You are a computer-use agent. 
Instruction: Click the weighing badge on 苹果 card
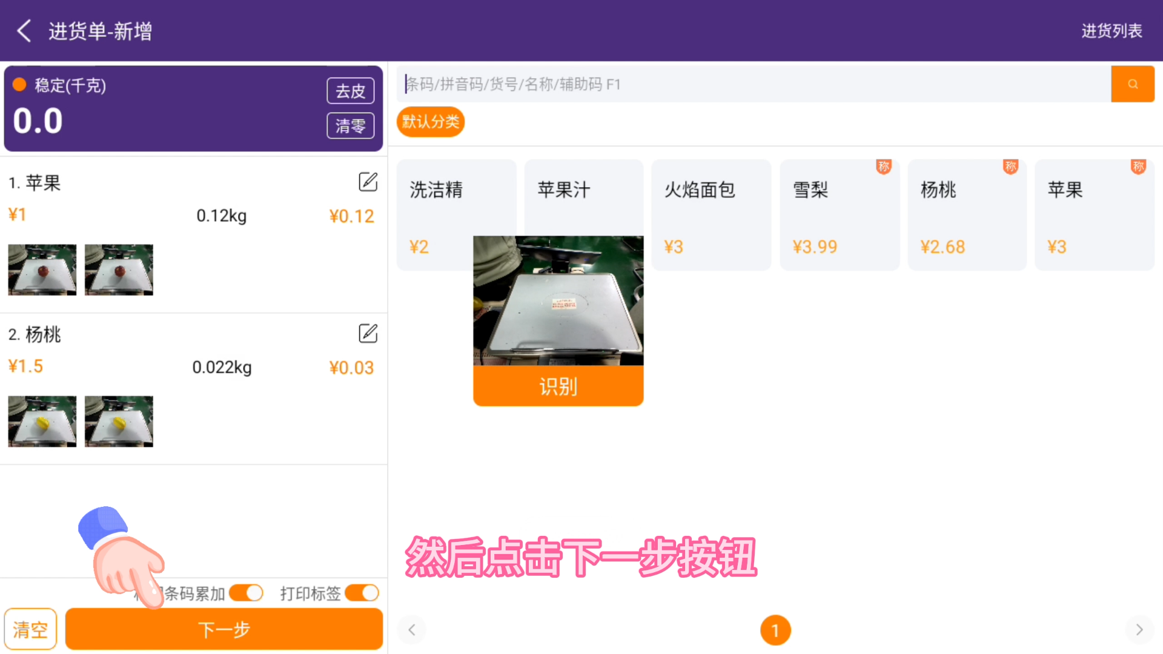[1138, 167]
